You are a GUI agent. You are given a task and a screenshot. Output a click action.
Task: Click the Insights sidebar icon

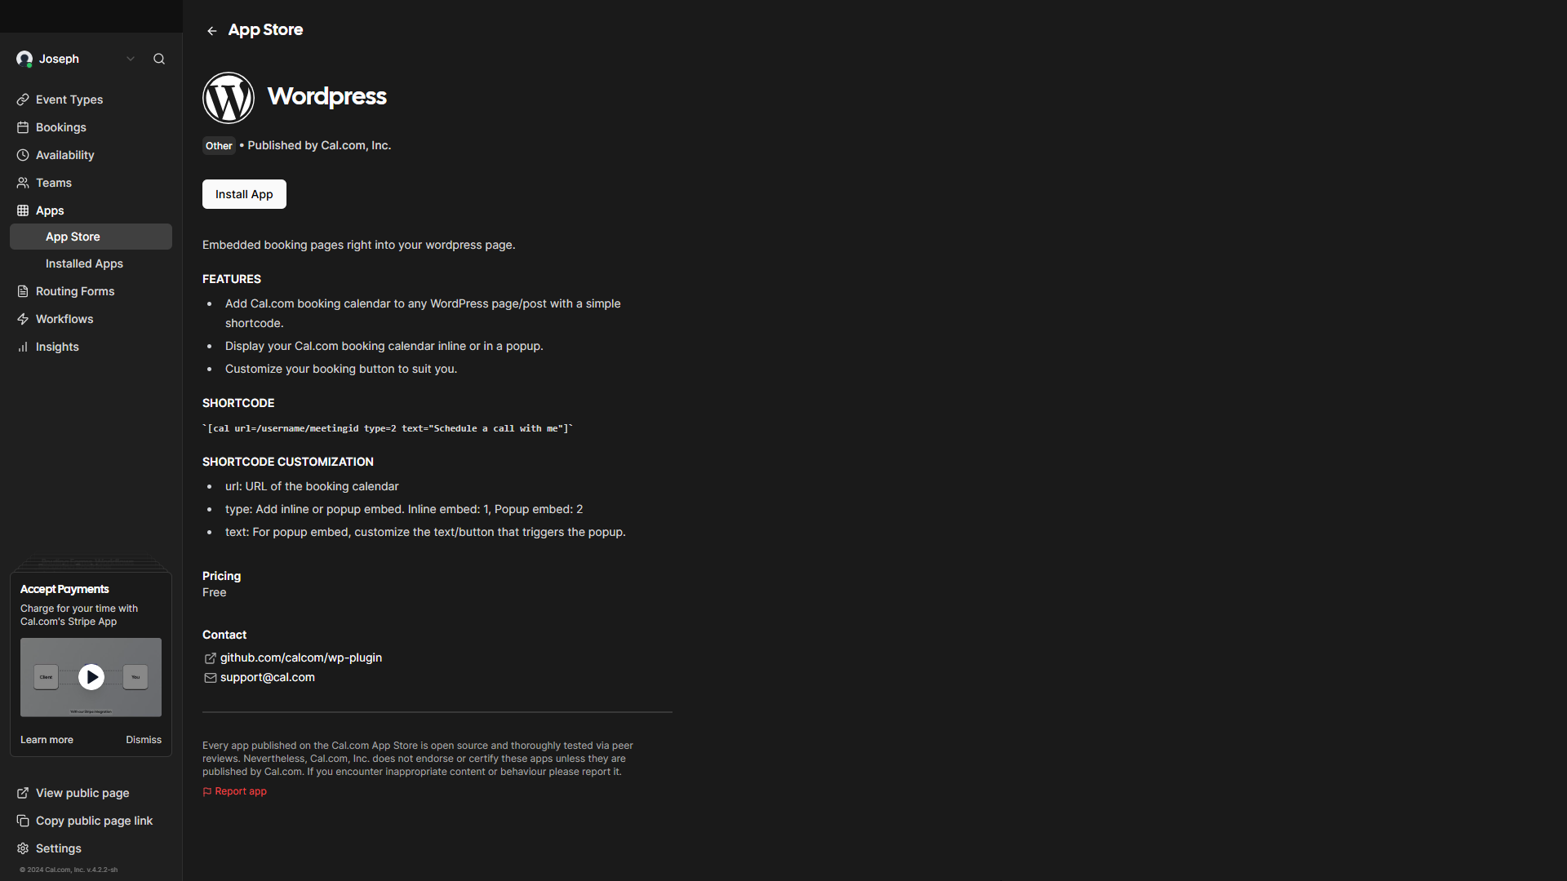pyautogui.click(x=24, y=347)
